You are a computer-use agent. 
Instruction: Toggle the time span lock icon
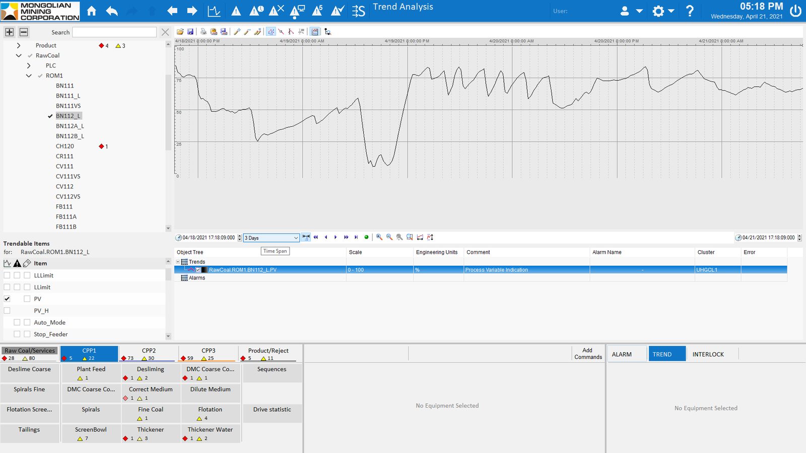point(306,237)
